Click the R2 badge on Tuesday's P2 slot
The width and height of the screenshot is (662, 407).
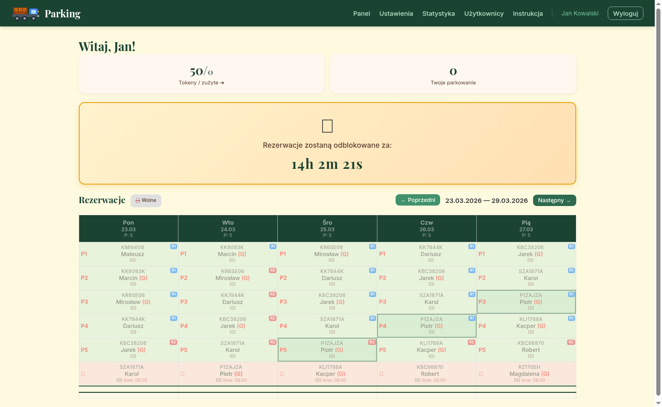[x=273, y=270]
